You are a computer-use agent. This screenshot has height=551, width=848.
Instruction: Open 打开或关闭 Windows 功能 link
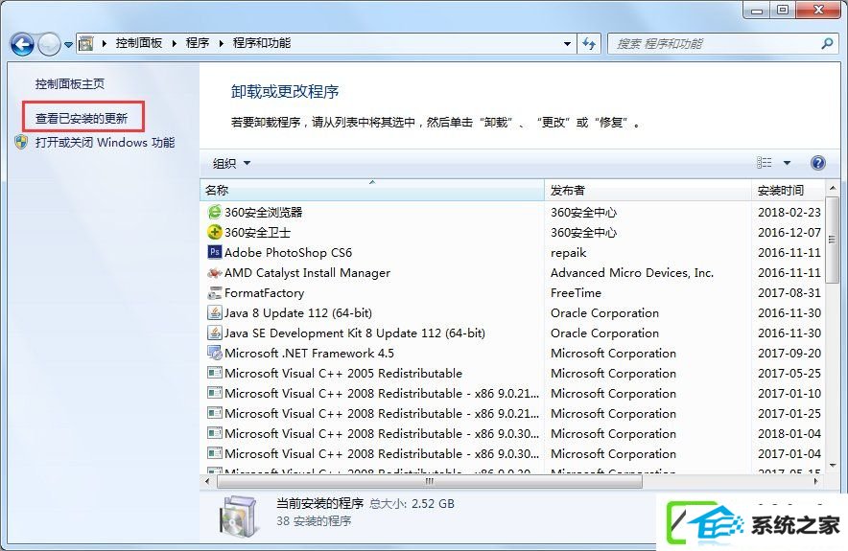point(105,143)
